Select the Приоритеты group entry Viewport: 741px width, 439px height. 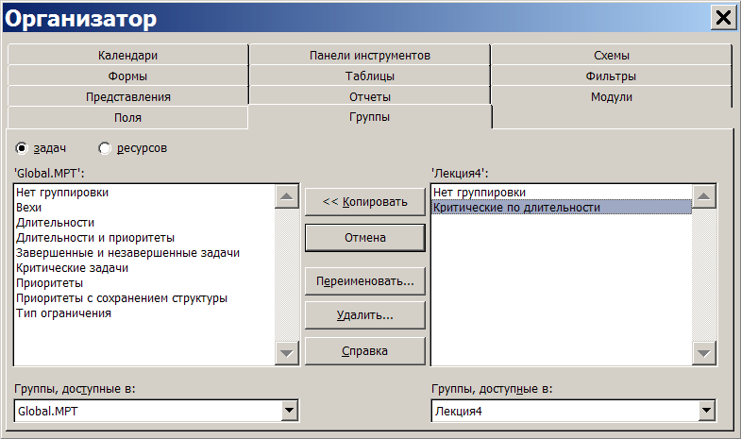[144, 283]
